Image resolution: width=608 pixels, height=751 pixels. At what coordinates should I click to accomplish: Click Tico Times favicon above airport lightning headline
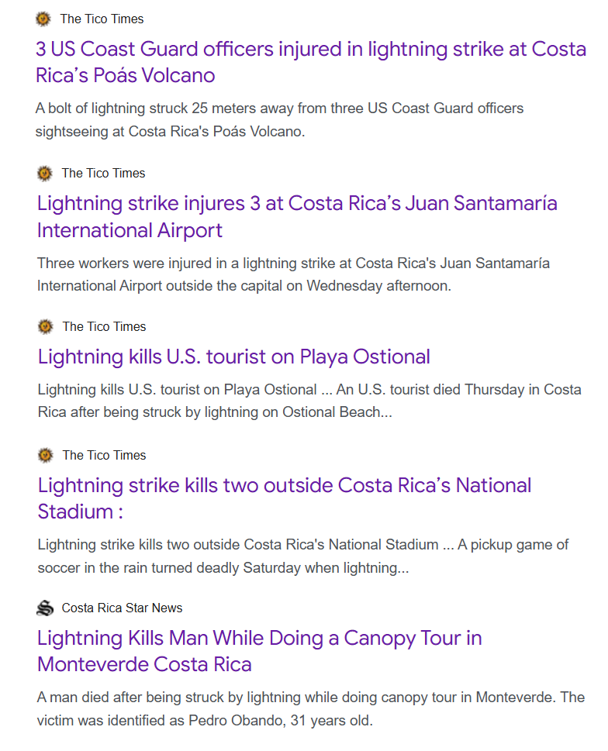[x=45, y=173]
